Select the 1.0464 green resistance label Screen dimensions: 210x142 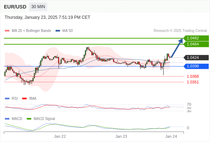(196, 44)
